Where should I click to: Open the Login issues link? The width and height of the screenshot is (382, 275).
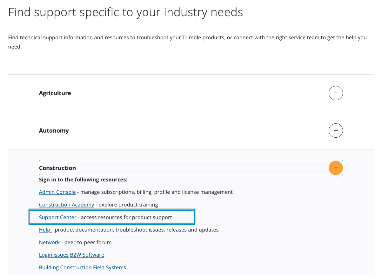[x=54, y=255]
